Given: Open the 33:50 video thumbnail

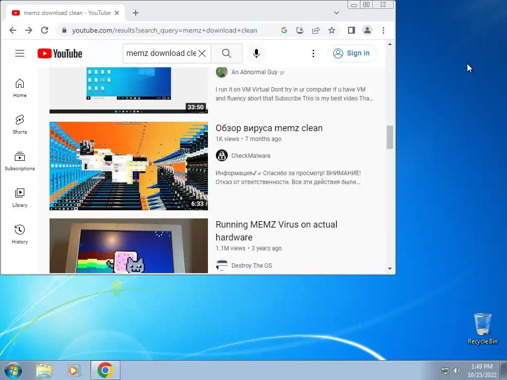Looking at the screenshot, I should (x=129, y=91).
